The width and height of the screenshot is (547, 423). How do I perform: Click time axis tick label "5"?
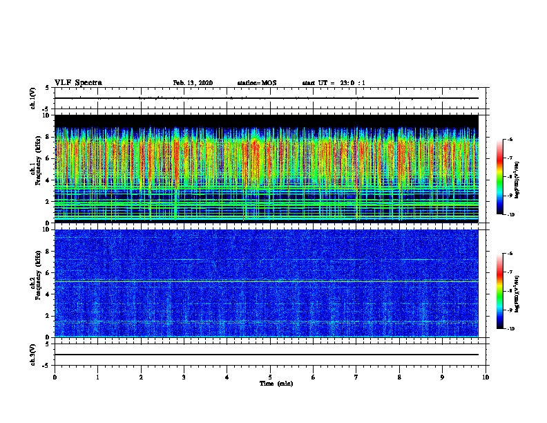(x=270, y=377)
